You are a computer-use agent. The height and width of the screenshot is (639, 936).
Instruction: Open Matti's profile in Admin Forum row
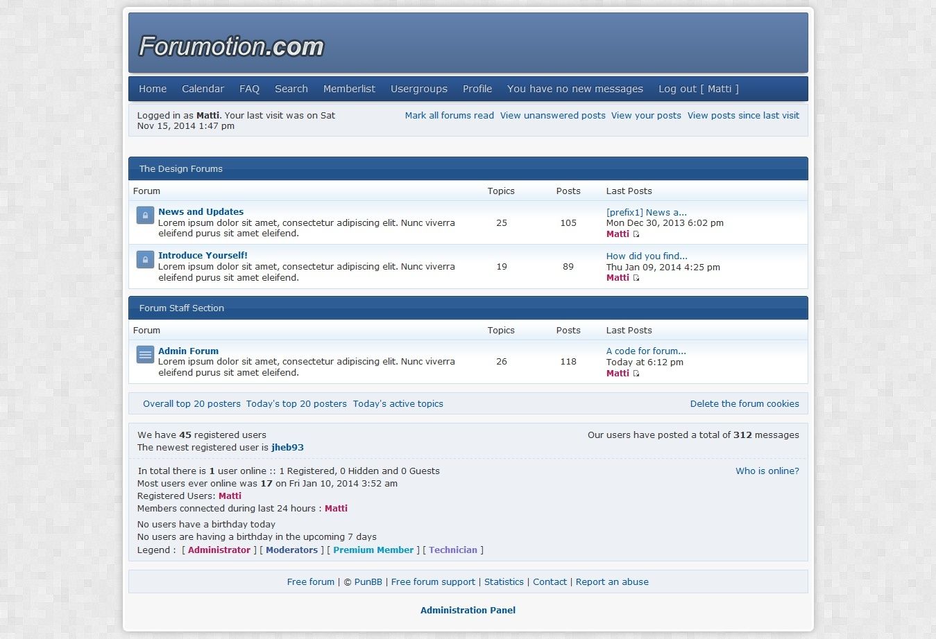click(618, 374)
